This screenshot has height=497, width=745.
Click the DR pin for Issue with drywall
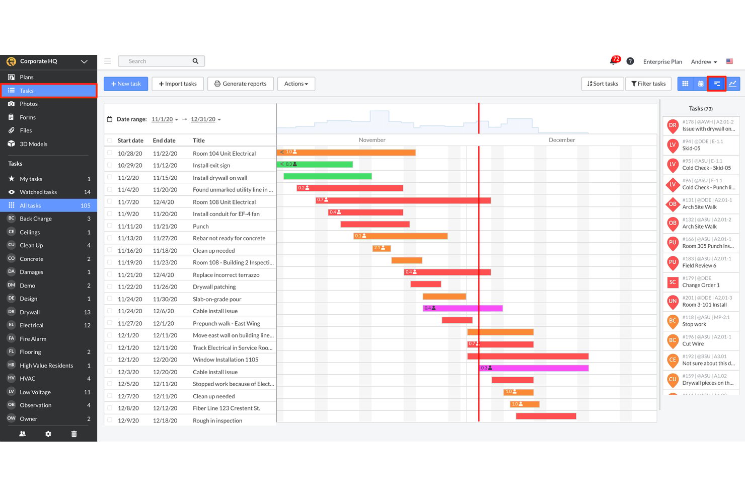(x=673, y=126)
